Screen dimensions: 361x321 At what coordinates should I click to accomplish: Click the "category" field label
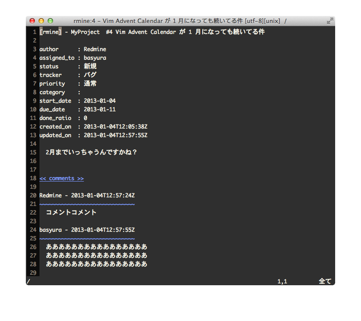click(52, 92)
